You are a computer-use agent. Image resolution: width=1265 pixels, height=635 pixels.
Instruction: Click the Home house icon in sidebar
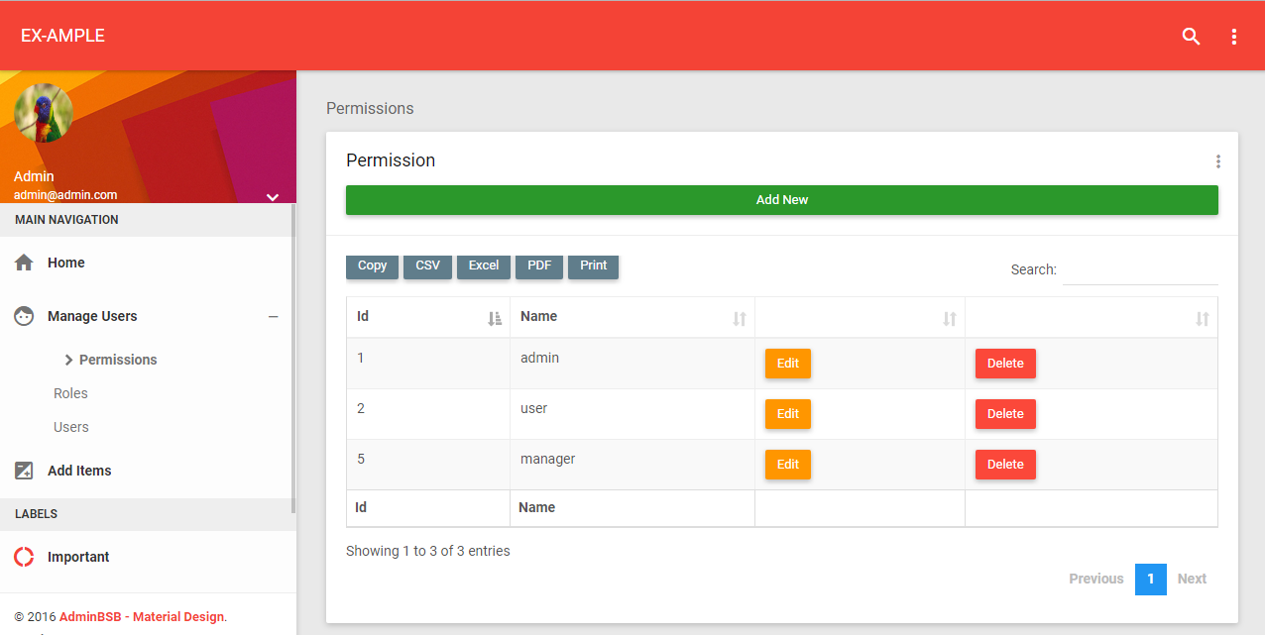(x=25, y=263)
